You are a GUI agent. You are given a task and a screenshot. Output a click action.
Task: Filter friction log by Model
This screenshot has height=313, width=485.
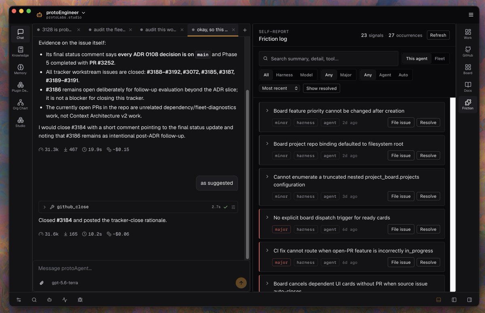tap(306, 75)
